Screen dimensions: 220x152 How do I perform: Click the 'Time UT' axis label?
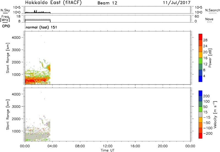click(x=108, y=150)
